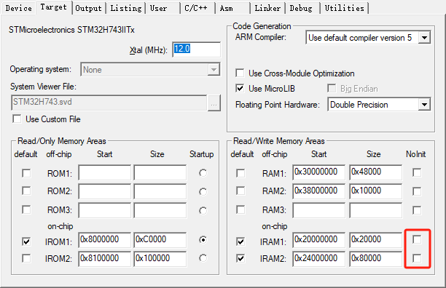The width and height of the screenshot is (446, 288).
Task: Enable NoInit for RAM2
Action: point(417,191)
